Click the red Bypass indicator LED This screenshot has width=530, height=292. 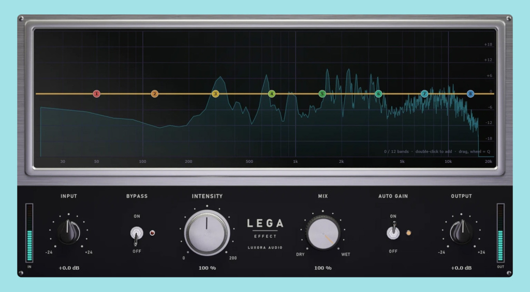(152, 233)
